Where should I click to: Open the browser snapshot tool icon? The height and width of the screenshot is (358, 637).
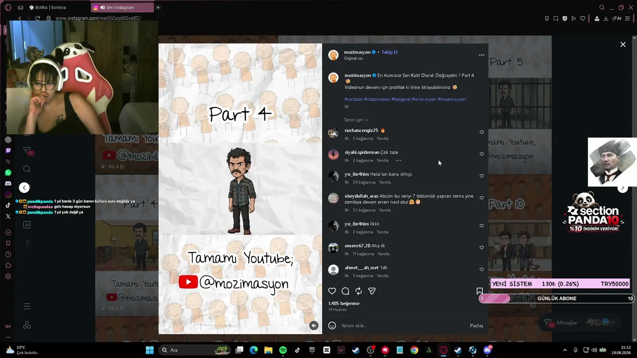tap(556, 18)
